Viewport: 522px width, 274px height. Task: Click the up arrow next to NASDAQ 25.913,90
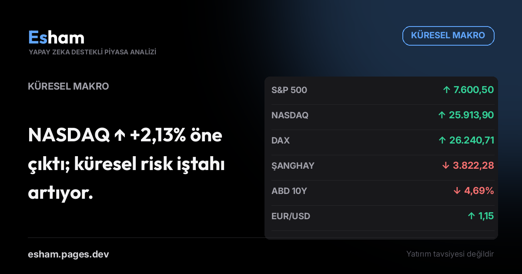[442, 115]
